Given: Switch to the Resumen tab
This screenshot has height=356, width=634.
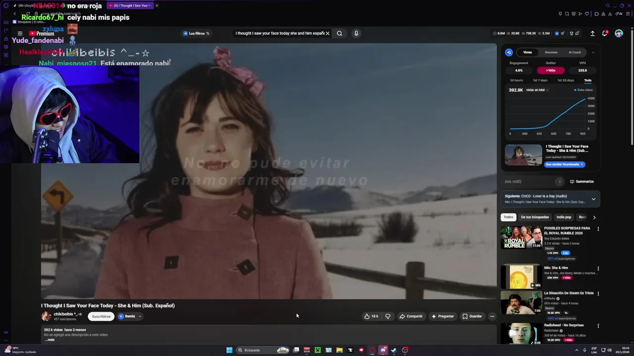Looking at the screenshot, I should [551, 52].
